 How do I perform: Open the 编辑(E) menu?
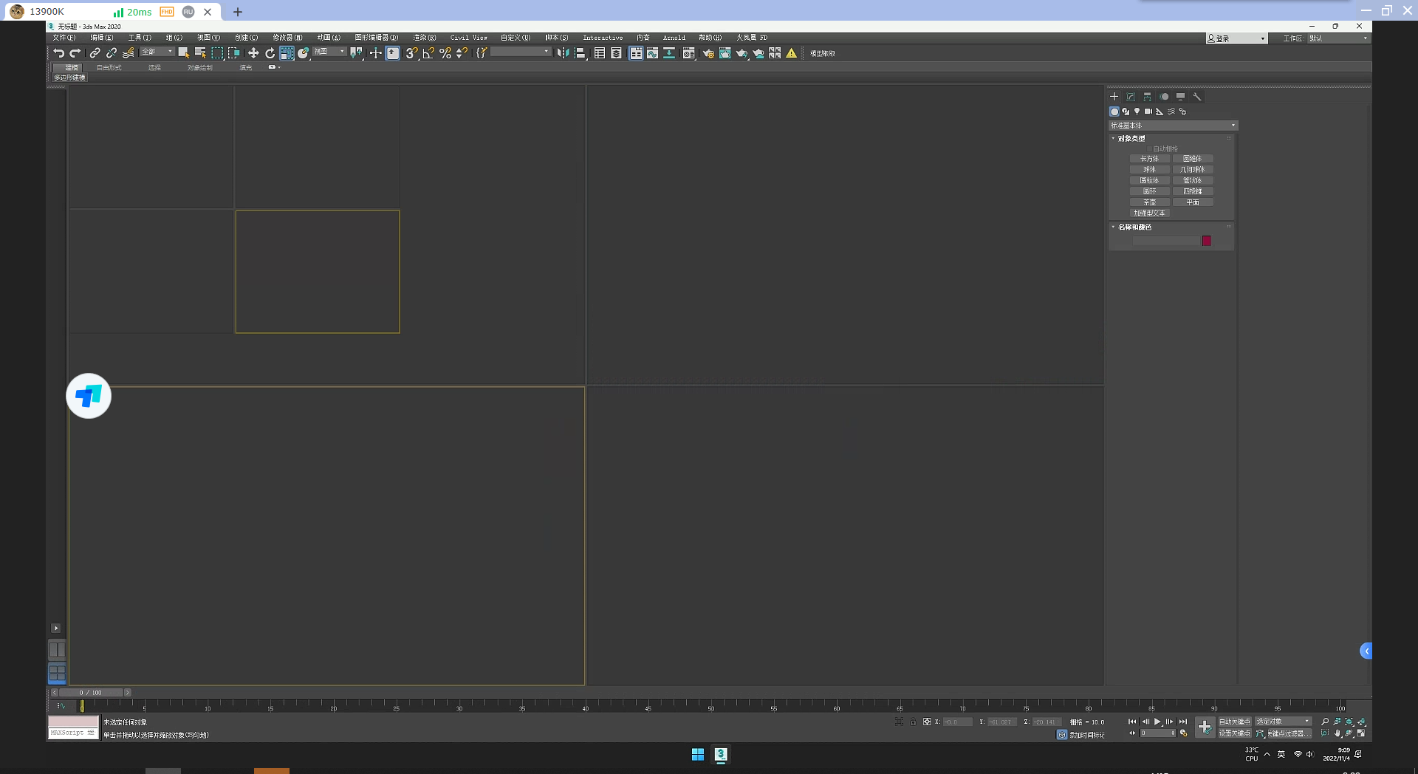(x=102, y=38)
